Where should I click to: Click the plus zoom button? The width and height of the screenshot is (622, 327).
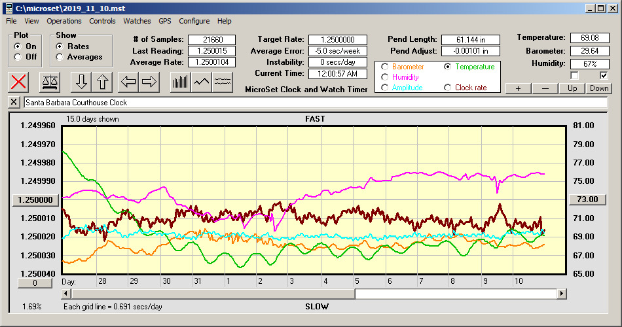(x=518, y=88)
